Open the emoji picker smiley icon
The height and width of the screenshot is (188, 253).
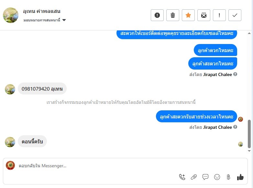pos(217,177)
